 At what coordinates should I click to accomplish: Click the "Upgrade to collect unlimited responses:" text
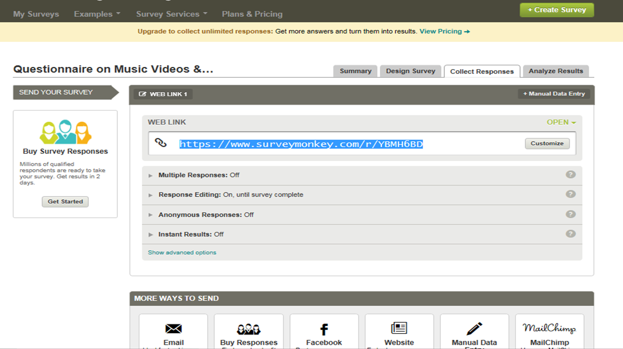[x=205, y=31]
